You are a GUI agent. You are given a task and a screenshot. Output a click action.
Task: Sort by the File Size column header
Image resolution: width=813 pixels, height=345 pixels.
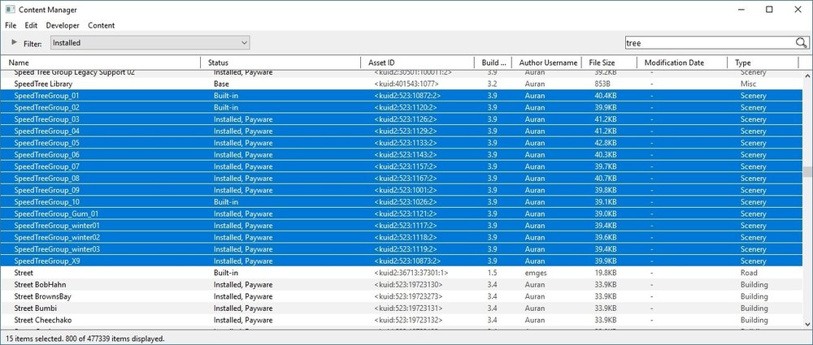pos(609,63)
